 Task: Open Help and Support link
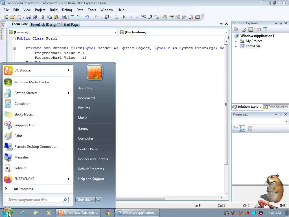click(91, 179)
